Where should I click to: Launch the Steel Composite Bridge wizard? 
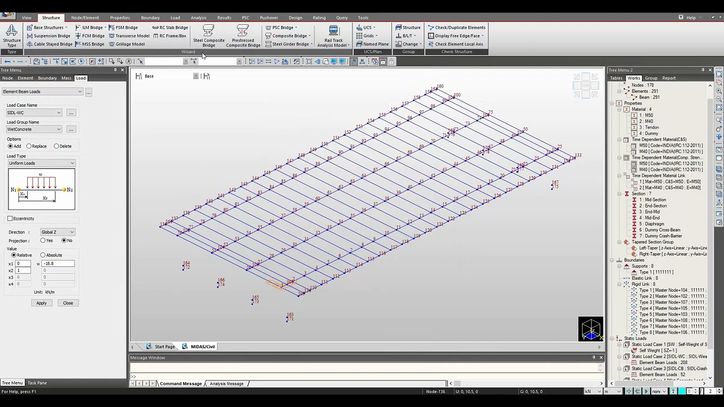pyautogui.click(x=209, y=36)
